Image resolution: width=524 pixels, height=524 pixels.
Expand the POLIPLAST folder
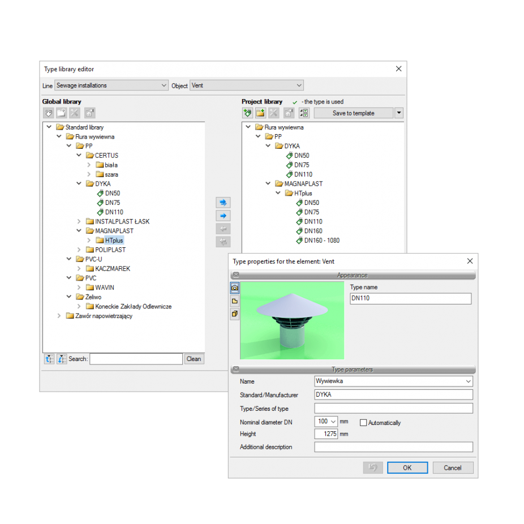79,250
